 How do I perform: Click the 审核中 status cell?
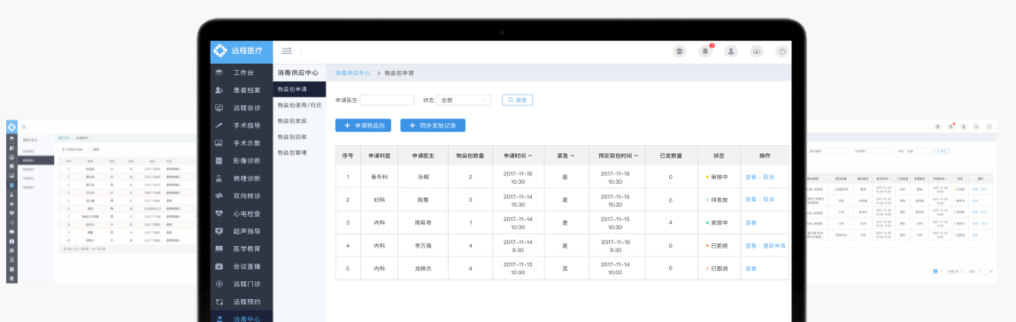(719, 177)
